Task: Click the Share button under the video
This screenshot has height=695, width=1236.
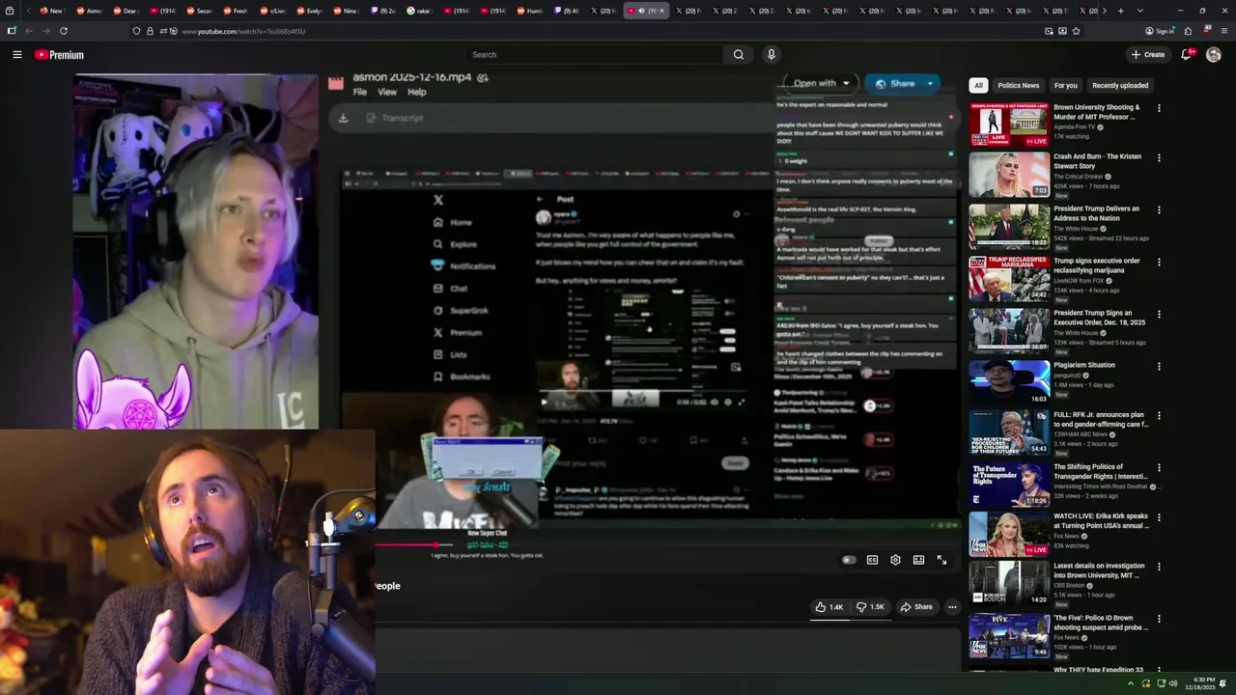Action: point(916,607)
